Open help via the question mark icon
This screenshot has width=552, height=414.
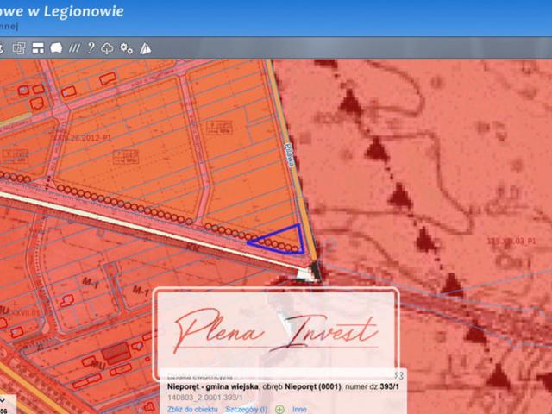(x=91, y=48)
